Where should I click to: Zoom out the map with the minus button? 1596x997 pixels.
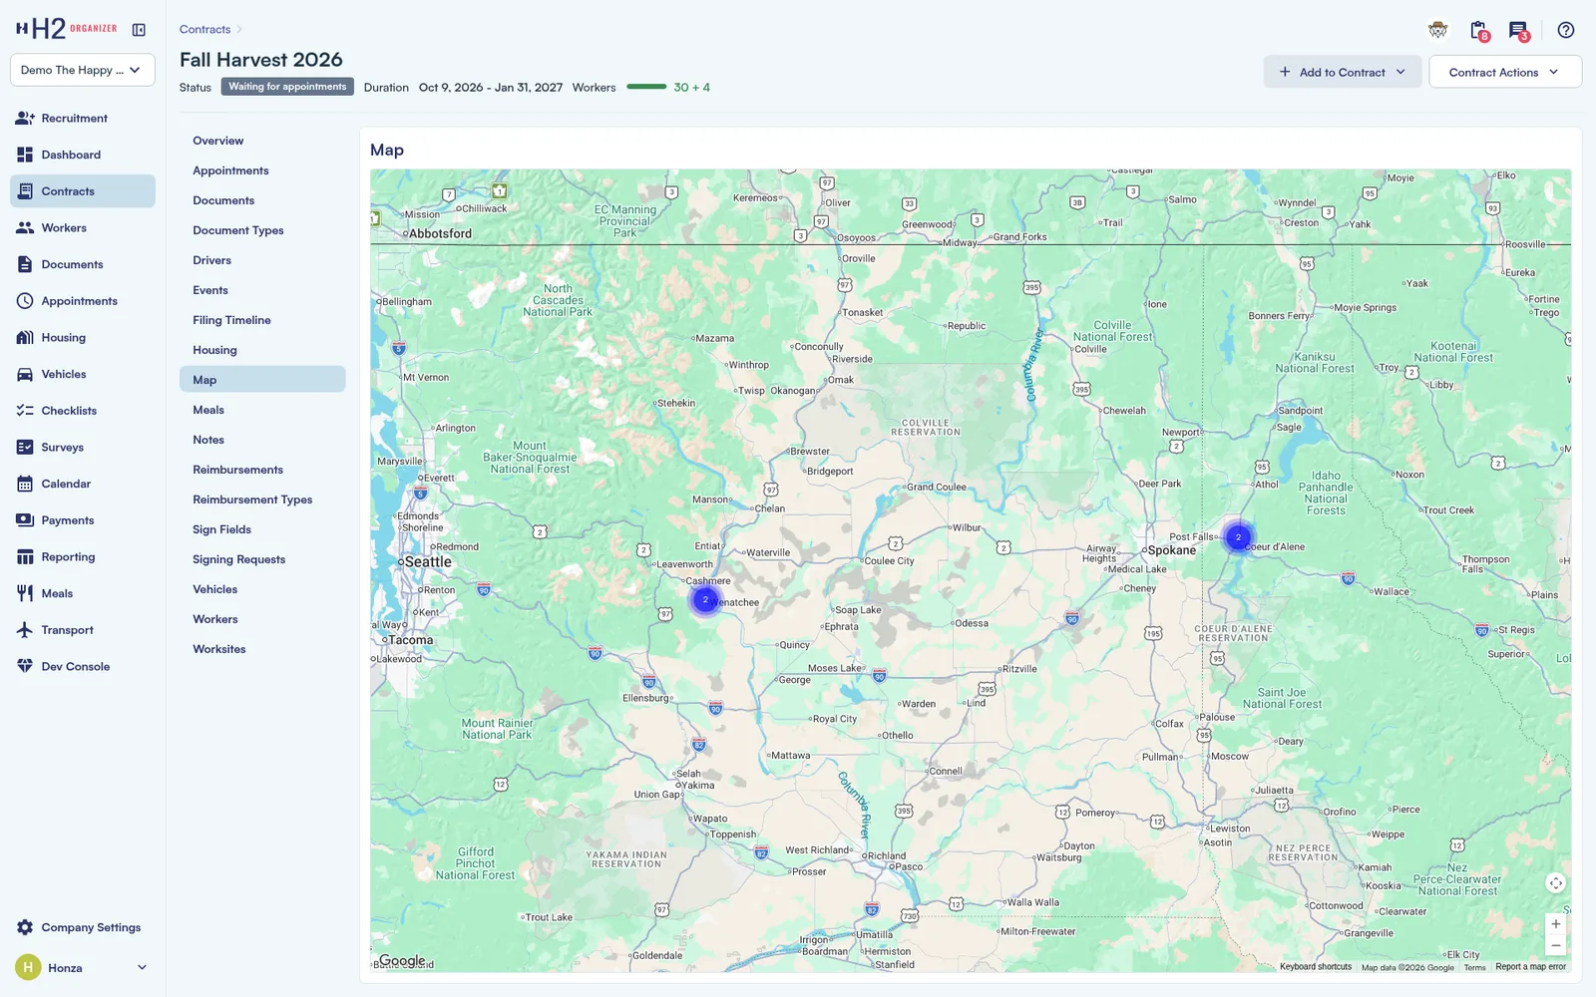(1555, 945)
